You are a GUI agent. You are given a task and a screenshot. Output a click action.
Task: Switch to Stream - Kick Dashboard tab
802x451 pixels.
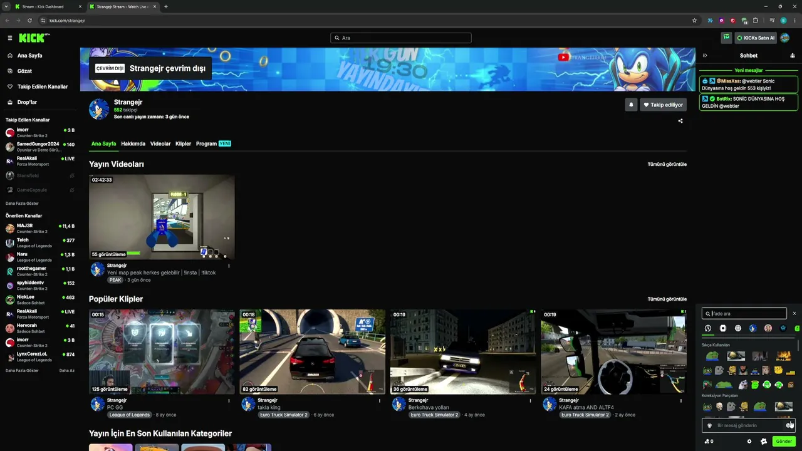[x=48, y=7]
